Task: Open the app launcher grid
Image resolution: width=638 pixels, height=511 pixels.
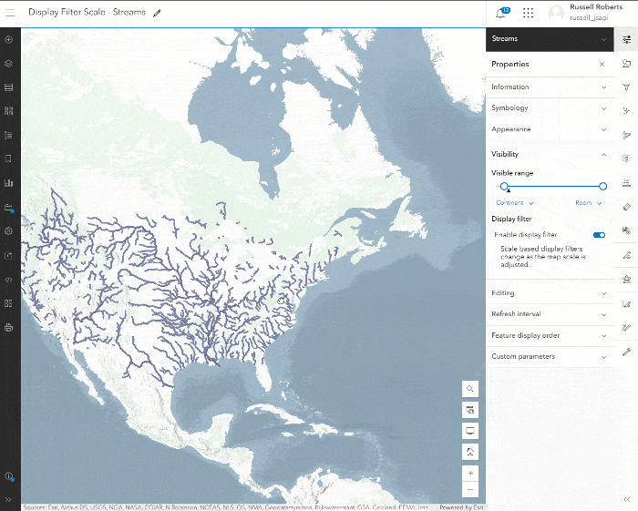Action: [x=528, y=13]
